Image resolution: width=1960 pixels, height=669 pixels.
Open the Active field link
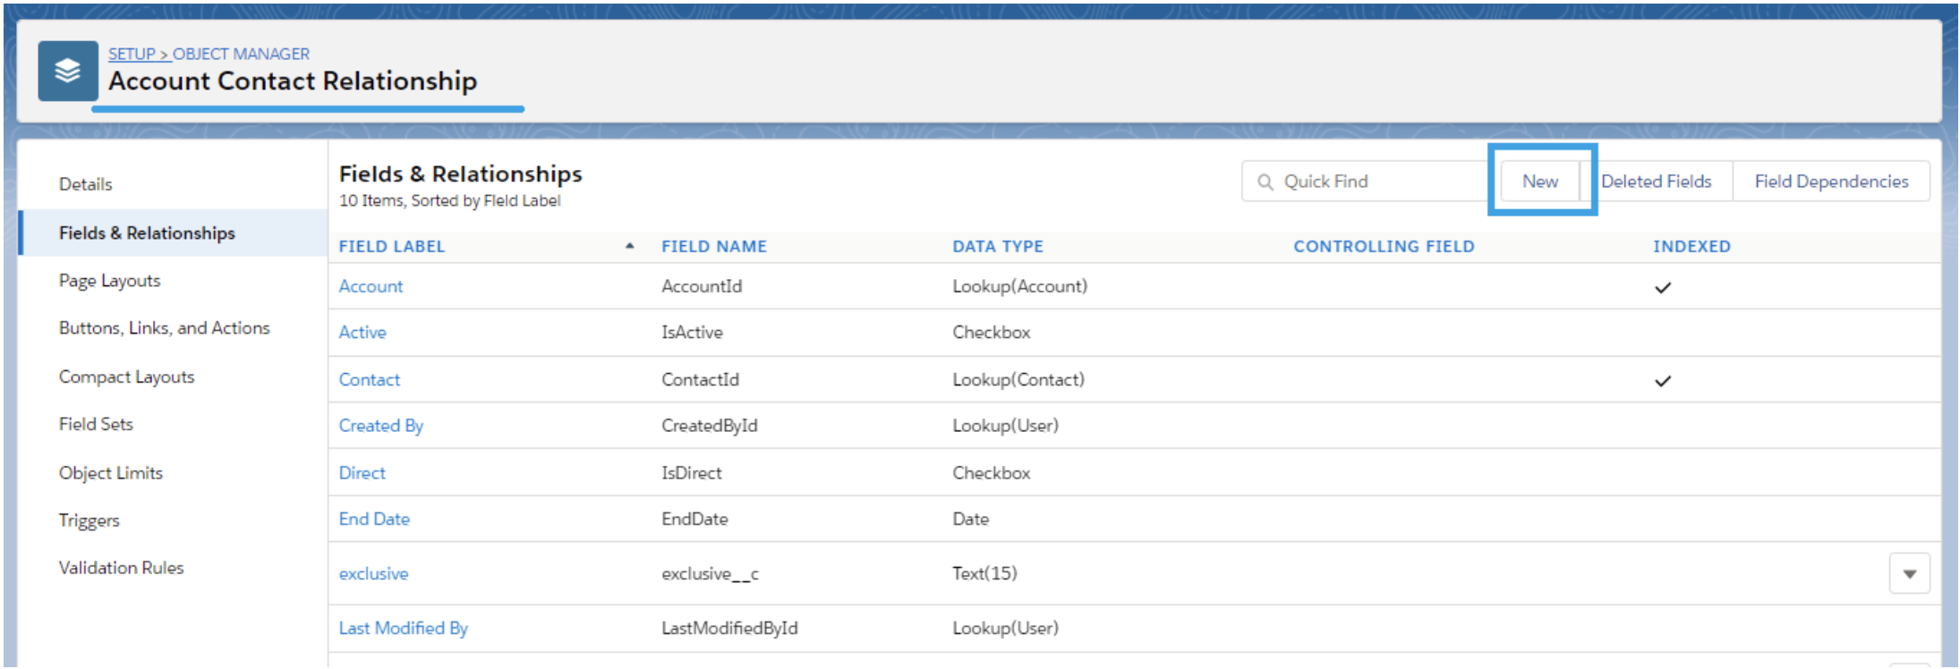tap(362, 332)
